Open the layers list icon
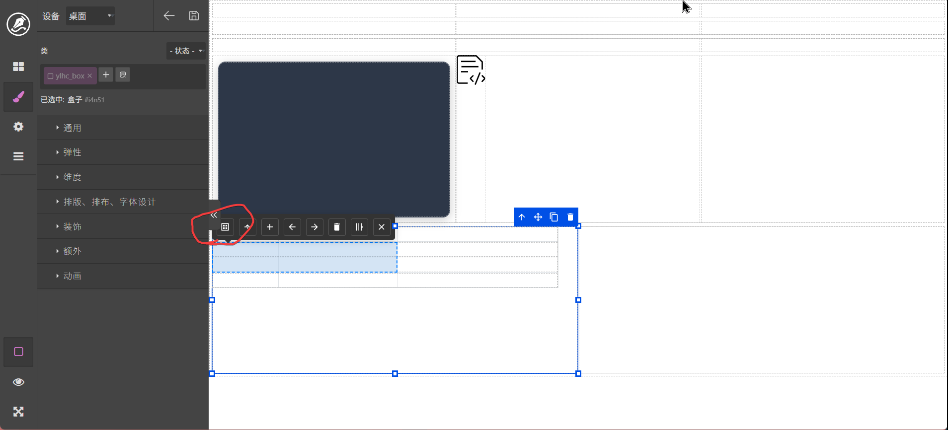 (18, 156)
